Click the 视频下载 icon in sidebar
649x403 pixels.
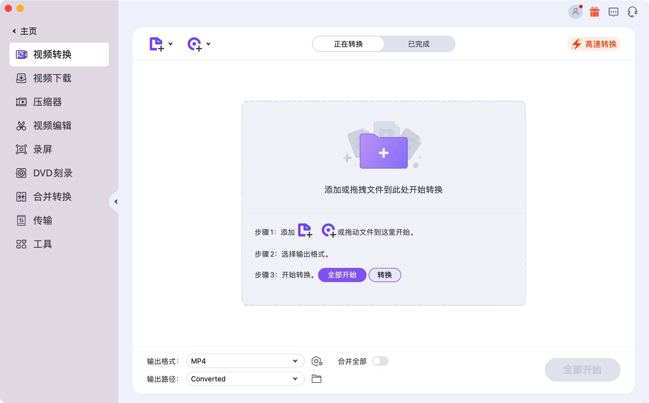(x=21, y=78)
